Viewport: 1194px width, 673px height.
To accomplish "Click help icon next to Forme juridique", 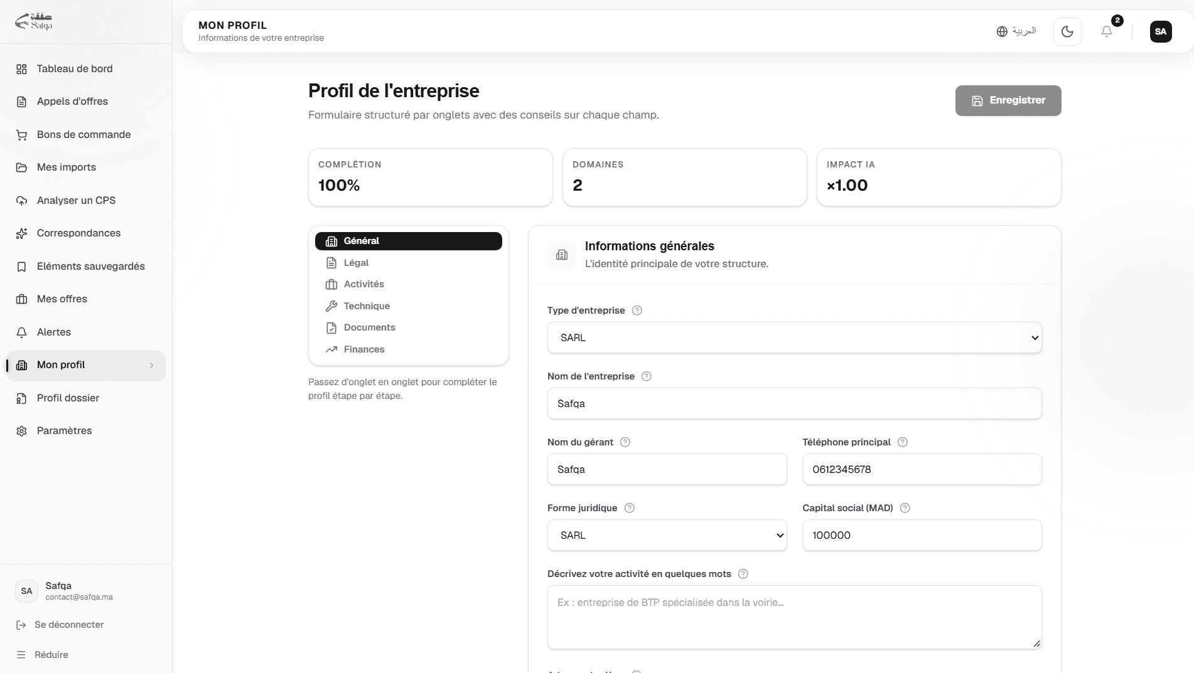I will (x=630, y=508).
